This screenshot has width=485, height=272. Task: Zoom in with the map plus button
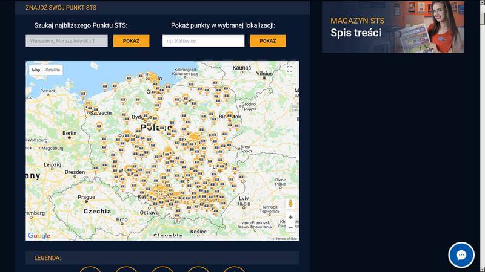[x=290, y=218]
